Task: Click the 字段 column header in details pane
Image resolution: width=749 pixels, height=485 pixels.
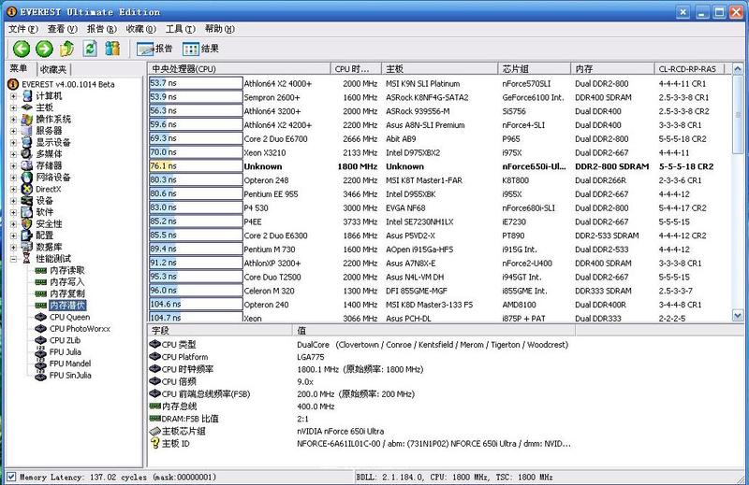Action: click(x=220, y=330)
